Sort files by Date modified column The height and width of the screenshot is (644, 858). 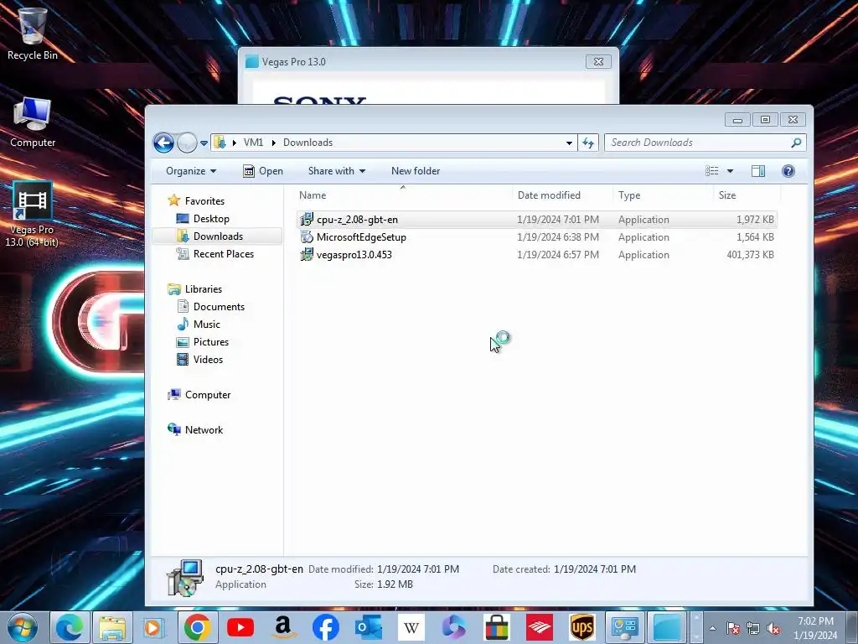pos(562,195)
